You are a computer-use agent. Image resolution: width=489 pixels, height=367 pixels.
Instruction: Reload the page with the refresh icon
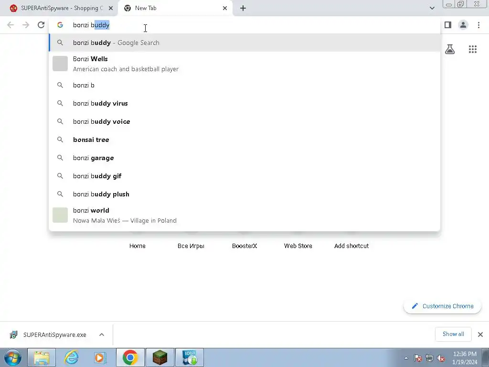point(41,25)
